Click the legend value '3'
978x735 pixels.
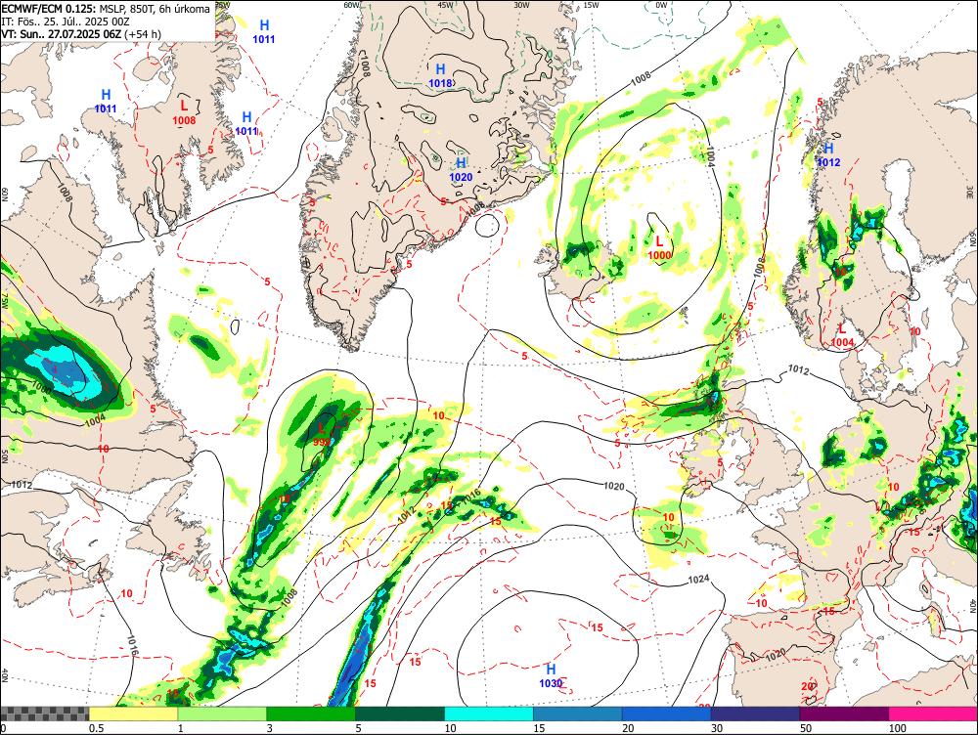pos(270,728)
